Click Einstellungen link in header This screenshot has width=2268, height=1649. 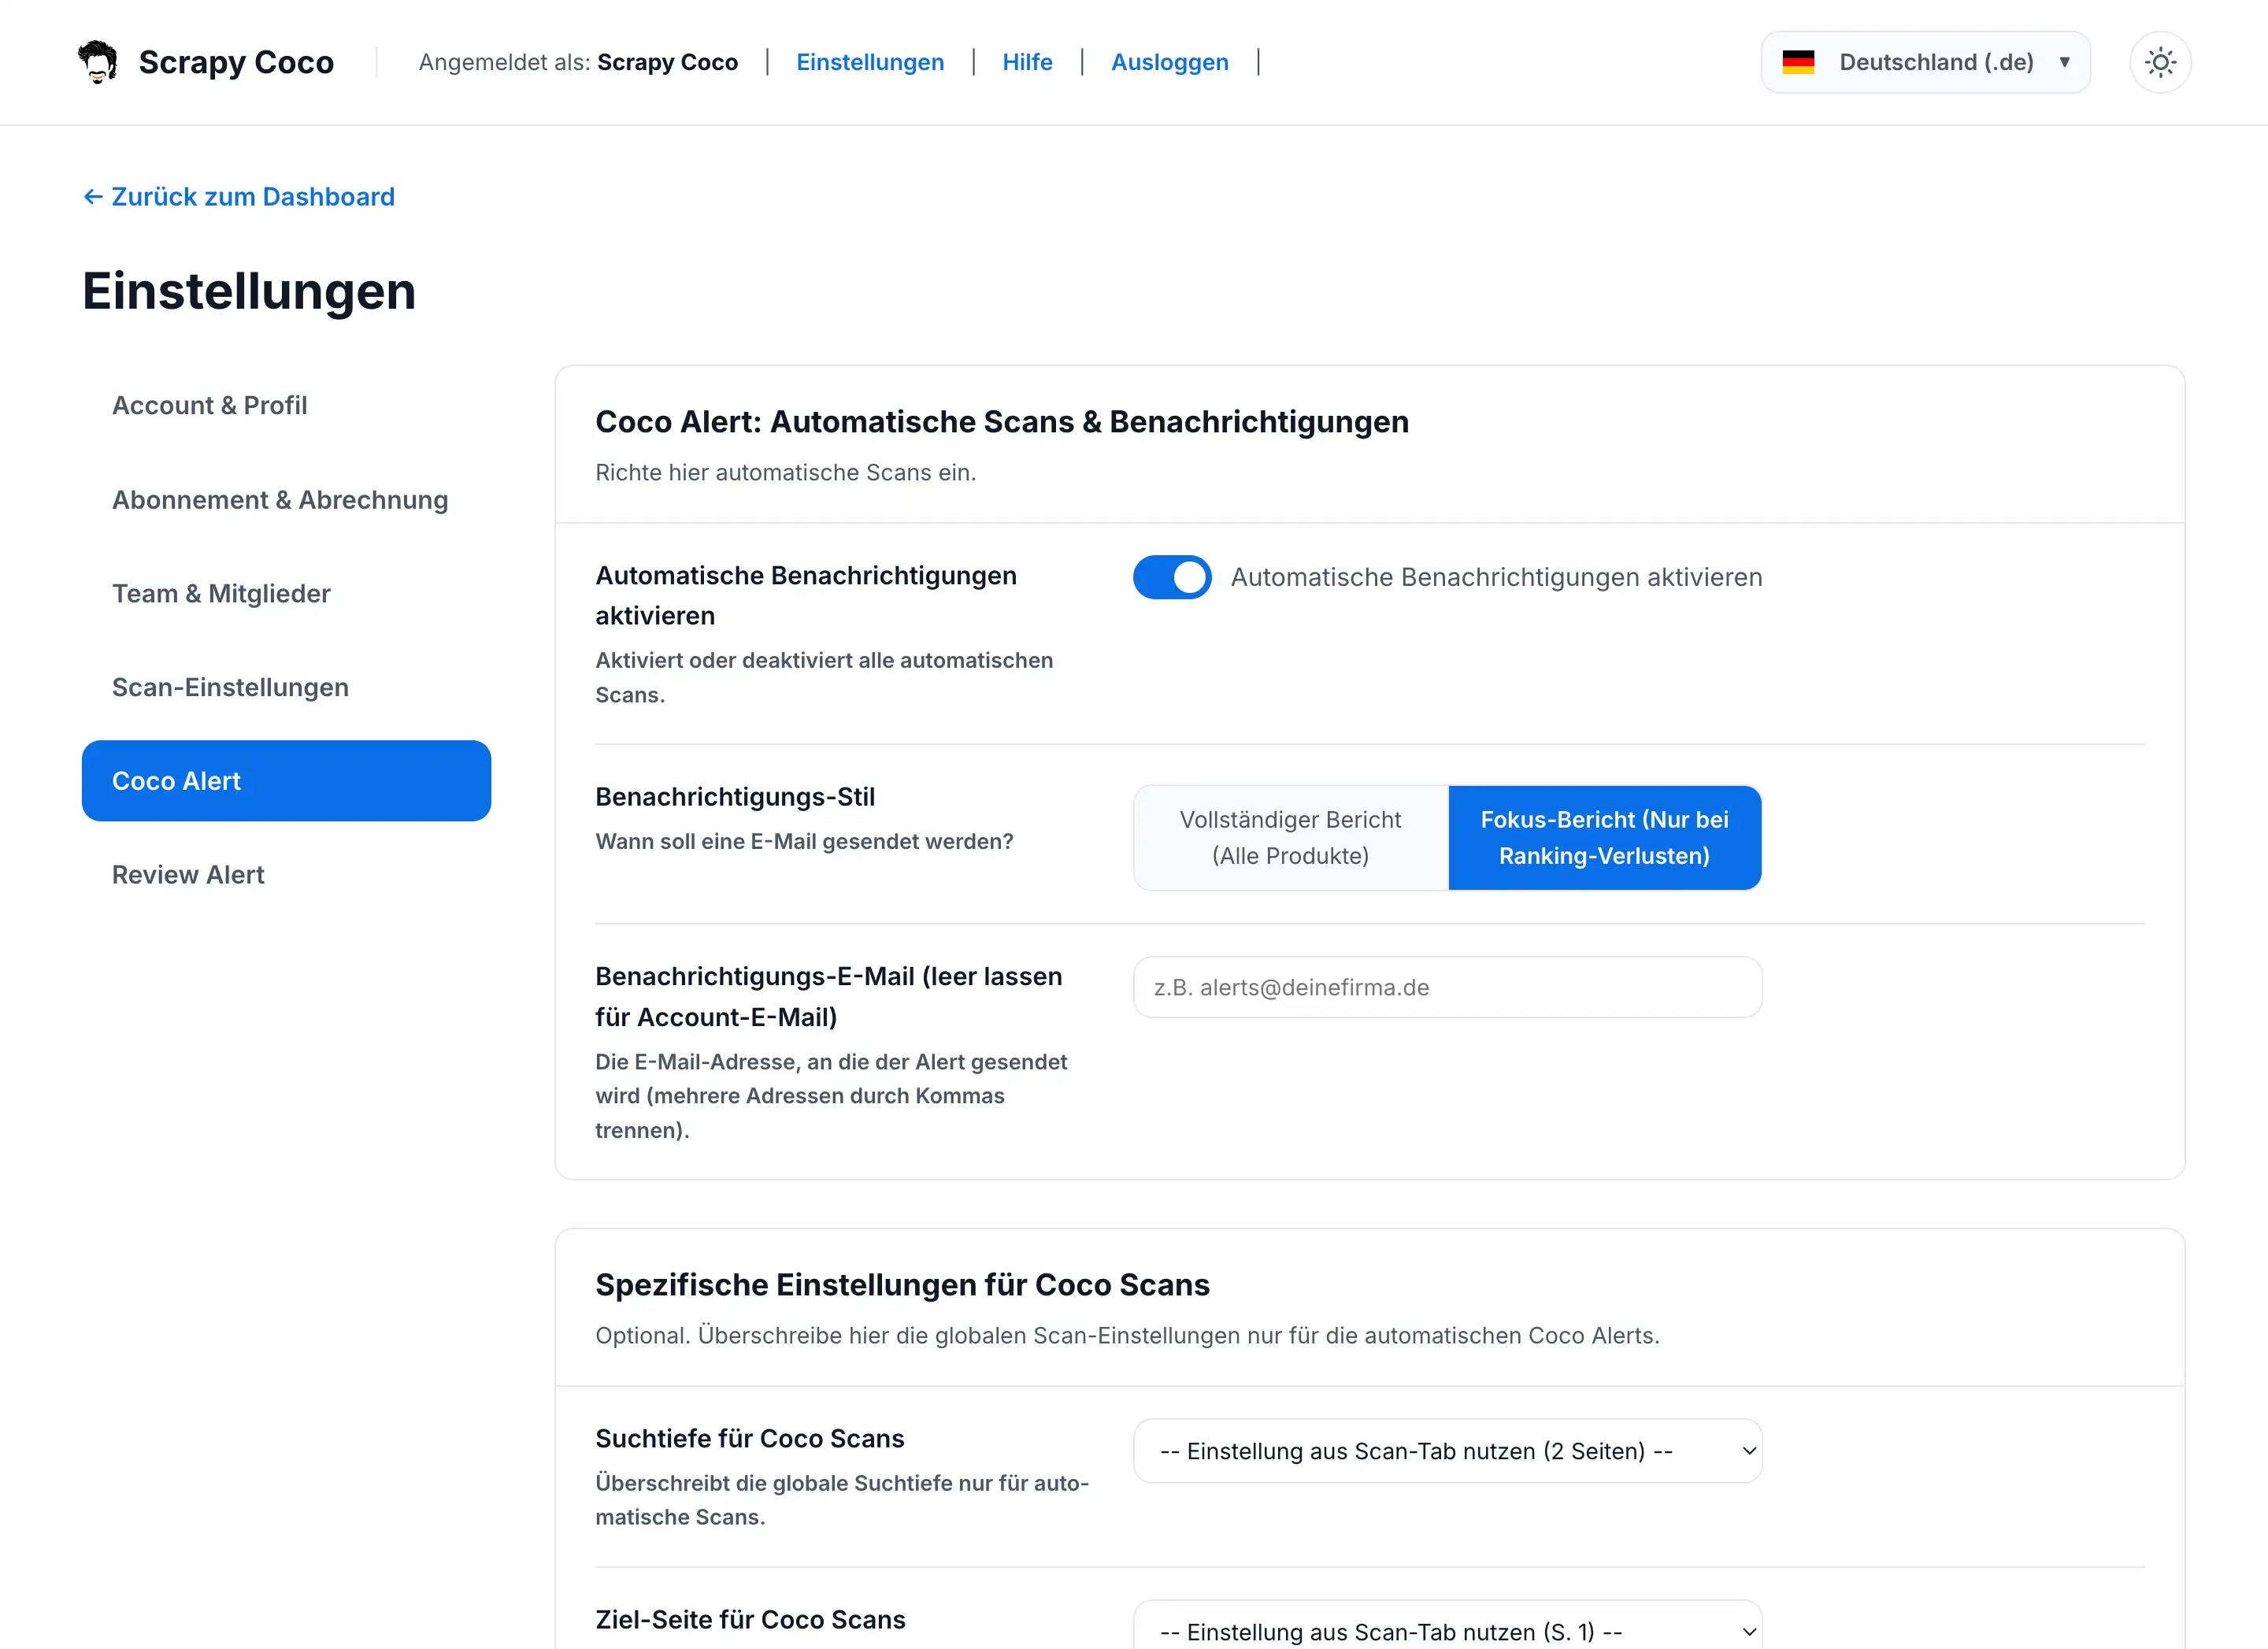click(x=870, y=62)
